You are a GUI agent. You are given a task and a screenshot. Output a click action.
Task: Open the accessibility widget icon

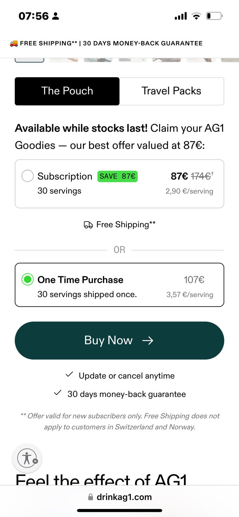[x=26, y=458]
